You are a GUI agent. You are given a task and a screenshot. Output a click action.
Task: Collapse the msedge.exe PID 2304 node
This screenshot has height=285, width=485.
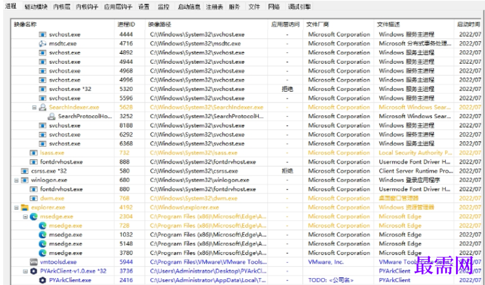pos(25,216)
